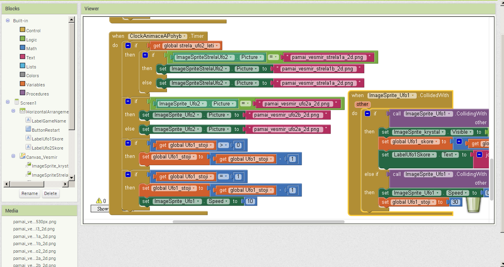504x267 pixels.
Task: Toggle mutator on Ufo1_stoji greater-than if block
Action: click(128, 143)
